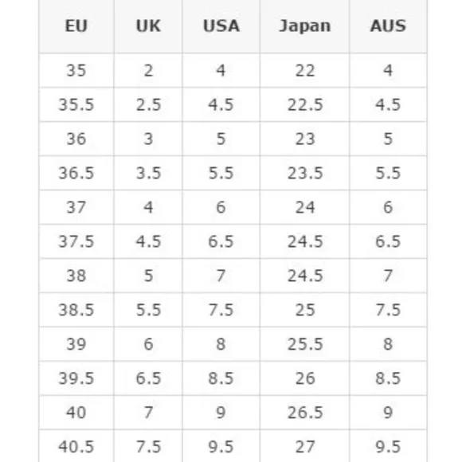
Task: Click Japan size 23 cell
Action: tap(304, 139)
